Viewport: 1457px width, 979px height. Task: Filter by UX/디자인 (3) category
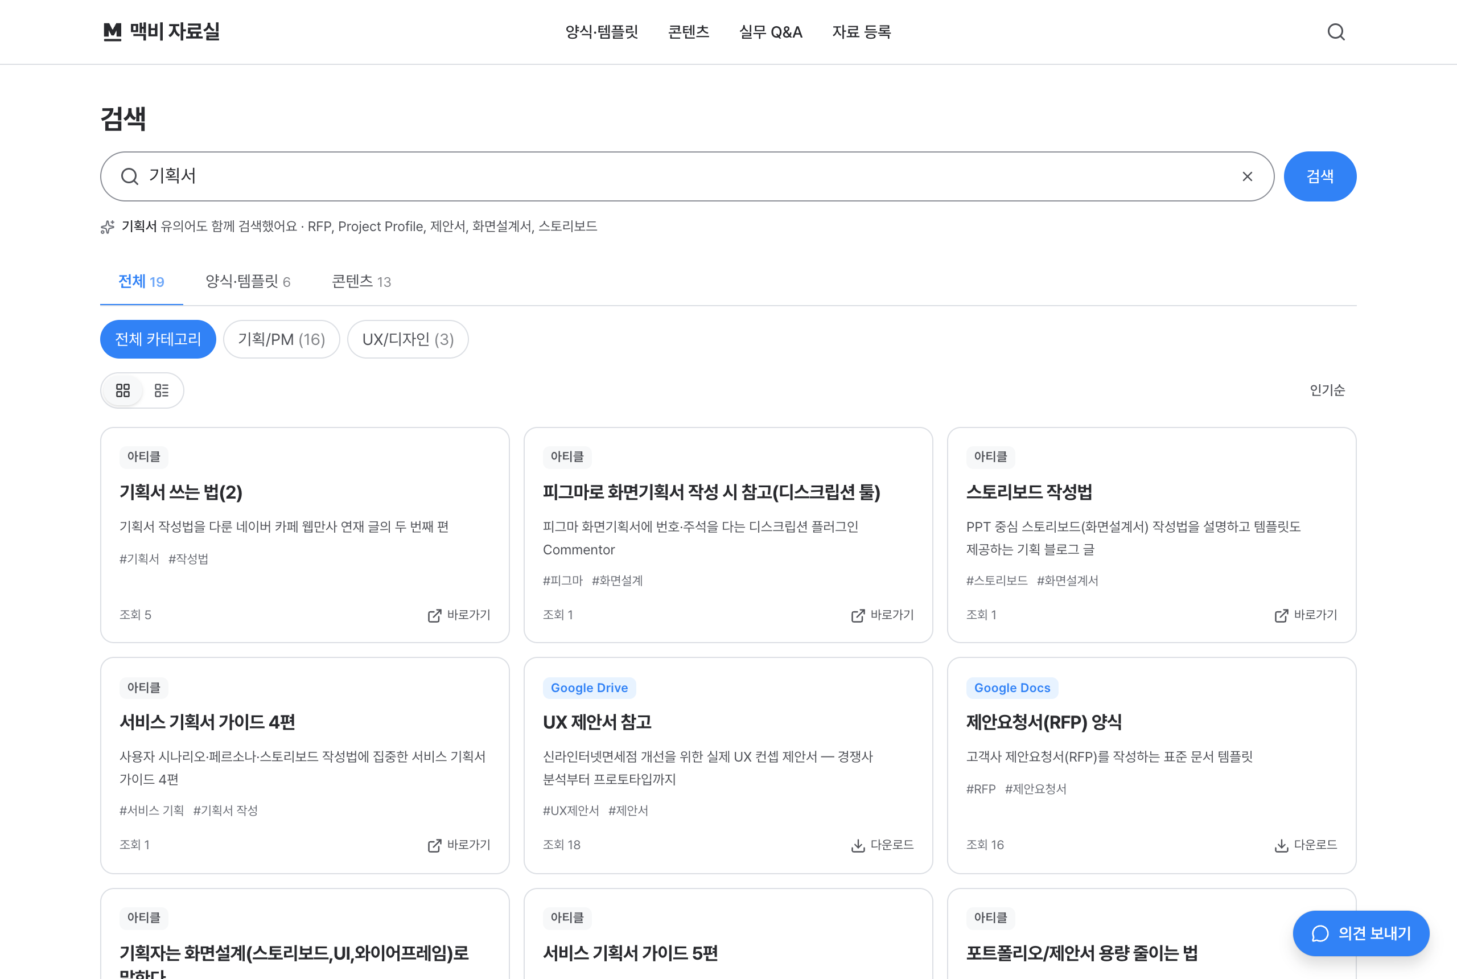click(408, 339)
